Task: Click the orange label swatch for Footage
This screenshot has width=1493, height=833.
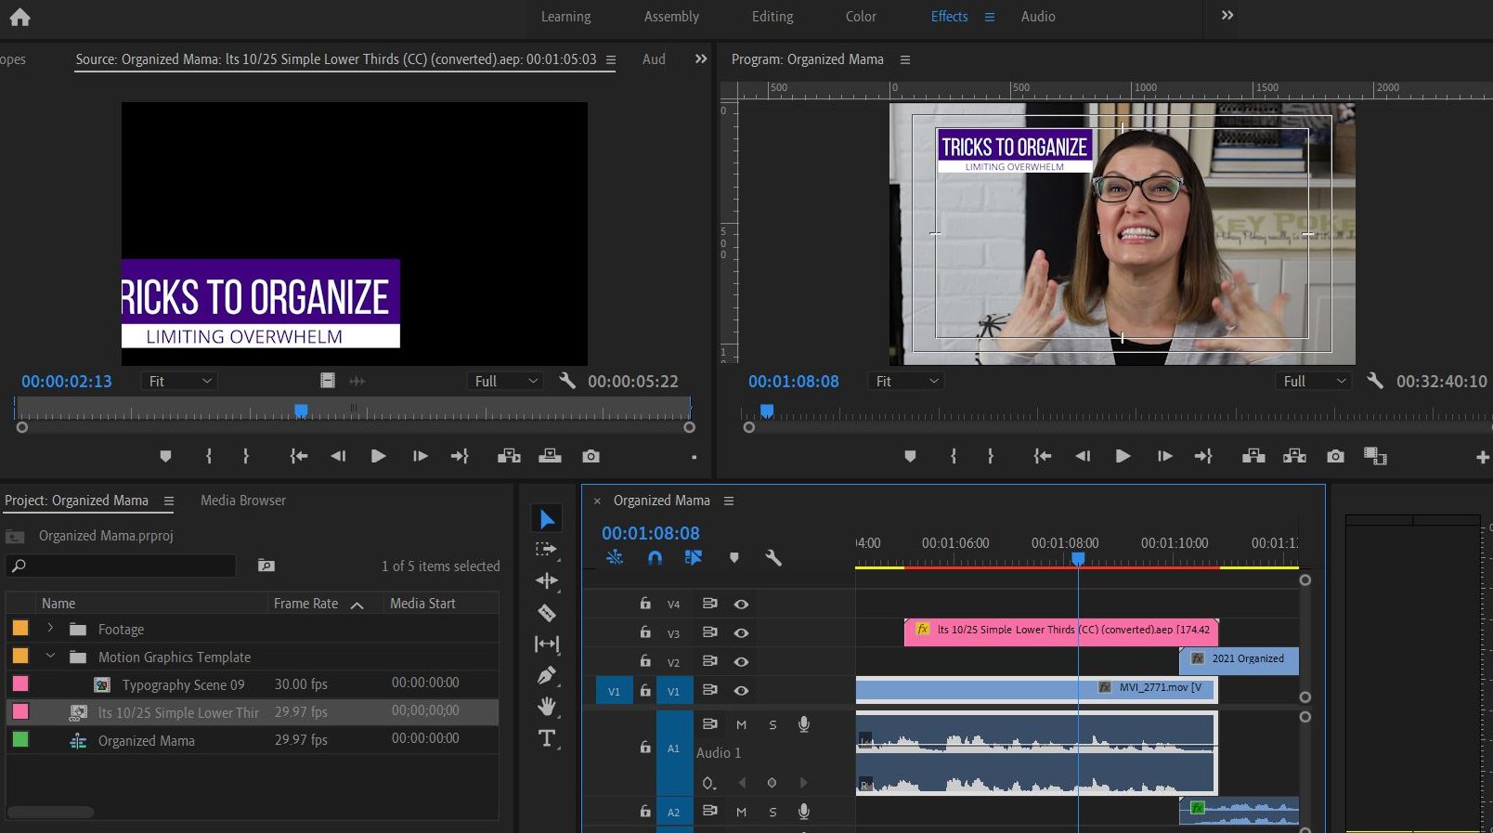Action: point(20,629)
